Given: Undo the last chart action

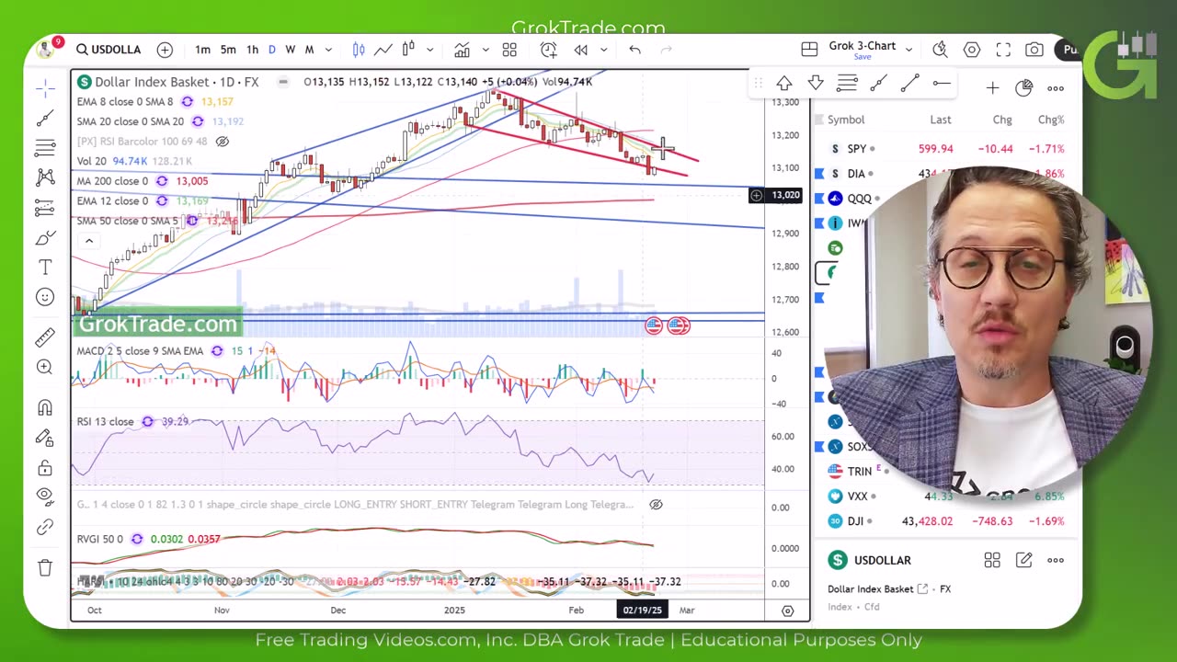Looking at the screenshot, I should [x=634, y=50].
